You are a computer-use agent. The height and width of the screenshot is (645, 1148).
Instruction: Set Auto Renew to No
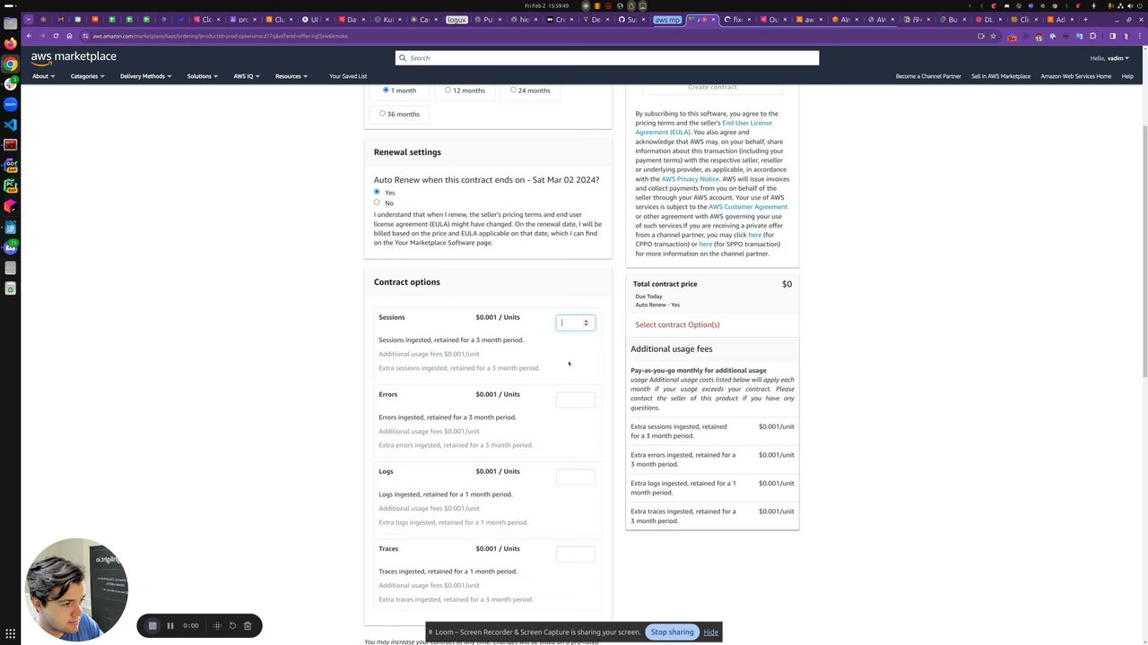pos(377,202)
